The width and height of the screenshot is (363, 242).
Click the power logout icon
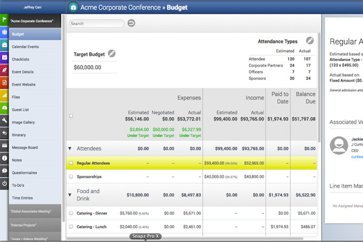pos(4,184)
